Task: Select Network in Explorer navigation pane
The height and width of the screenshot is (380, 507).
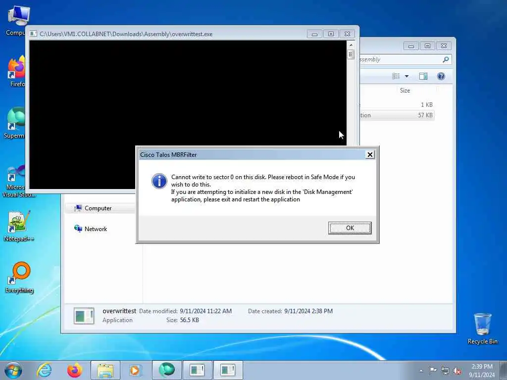Action: [96, 229]
